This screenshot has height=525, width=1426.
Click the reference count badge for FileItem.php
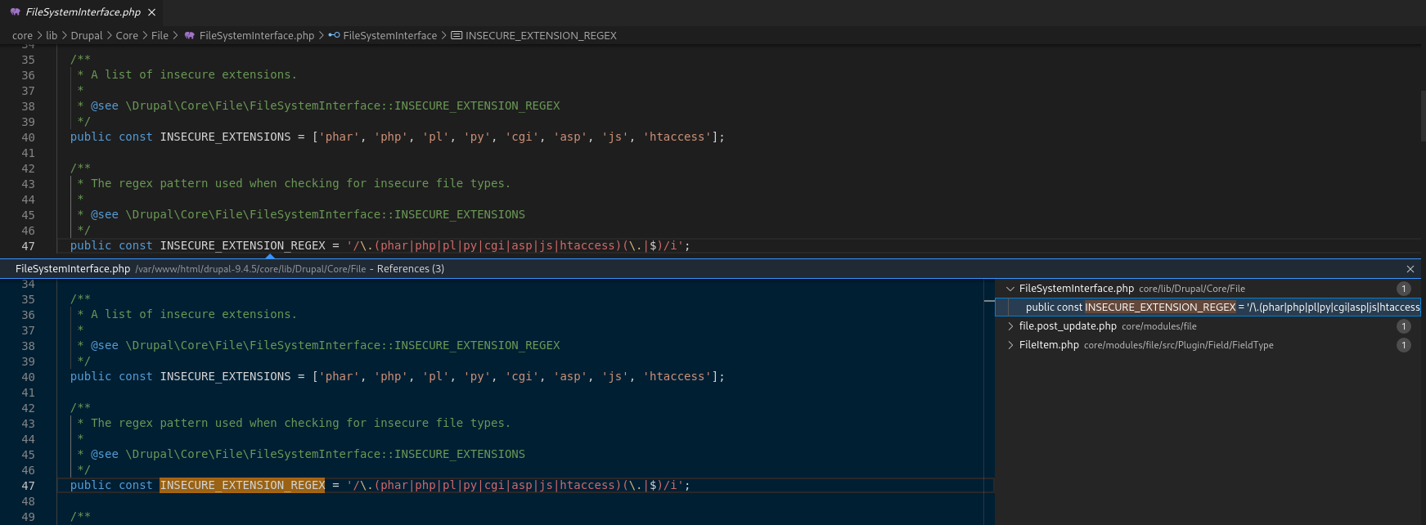click(x=1404, y=345)
